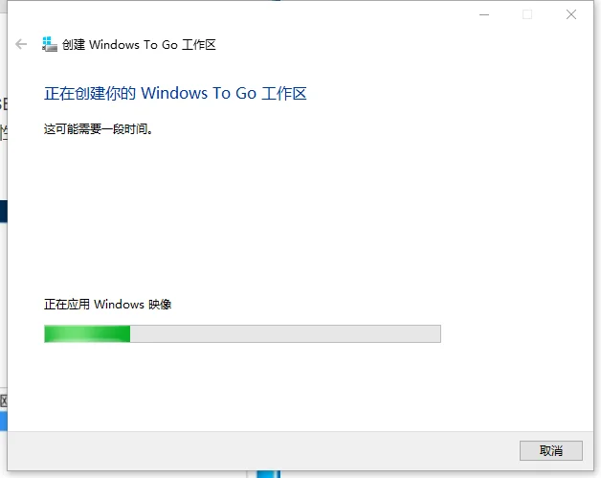The image size is (601, 478).
Task: Click the cut-off 性 character at left edge
Action: (x=4, y=132)
